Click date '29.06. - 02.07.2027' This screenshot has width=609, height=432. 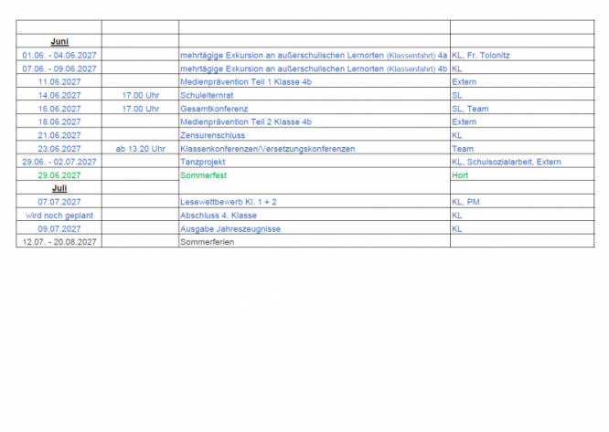coord(59,162)
